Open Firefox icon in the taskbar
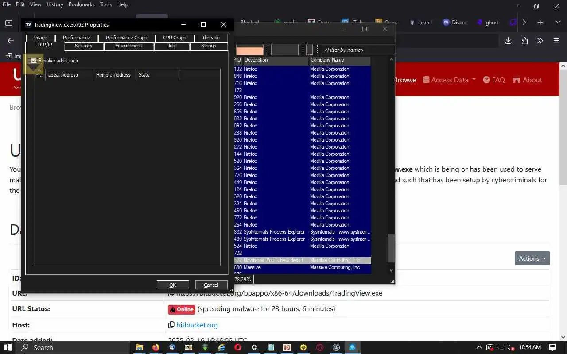567x354 pixels. coord(155,347)
